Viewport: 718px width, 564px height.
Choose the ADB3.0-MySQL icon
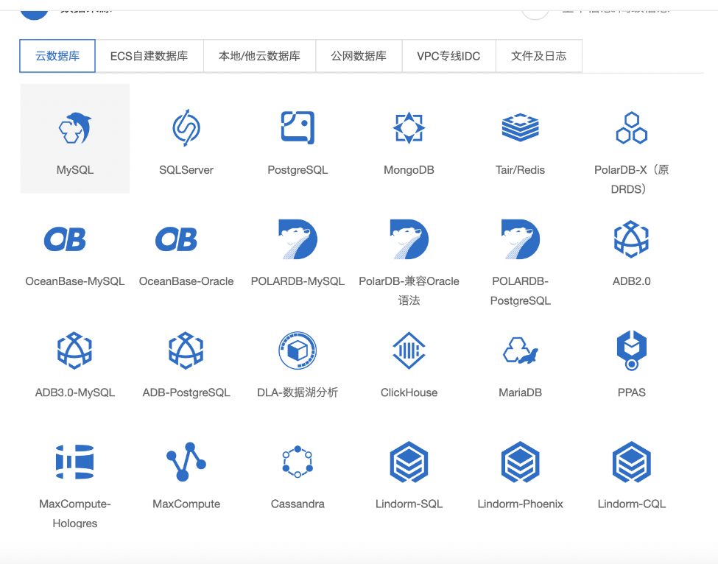[75, 350]
